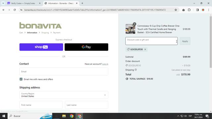Click the page vertical scrollbar
Viewport: 212px width, 119px height.
coord(211,42)
